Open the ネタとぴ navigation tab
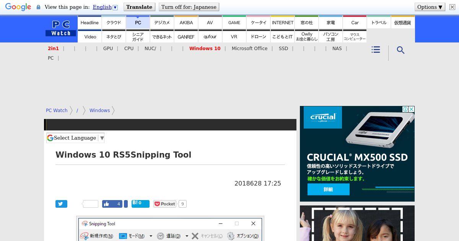This screenshot has width=459, height=241. point(114,36)
